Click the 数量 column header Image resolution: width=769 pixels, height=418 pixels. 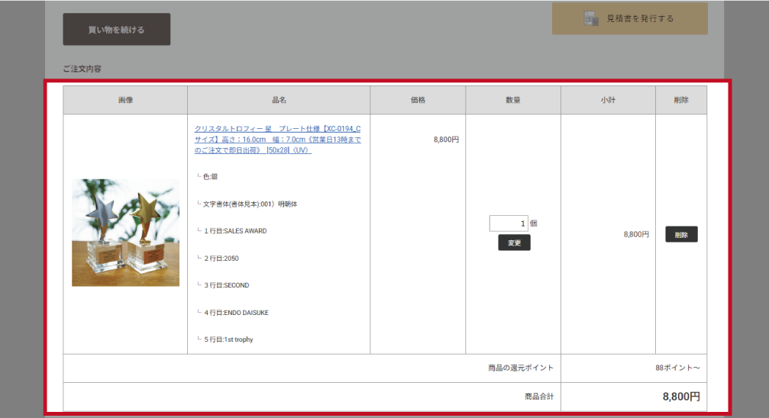pyautogui.click(x=513, y=100)
